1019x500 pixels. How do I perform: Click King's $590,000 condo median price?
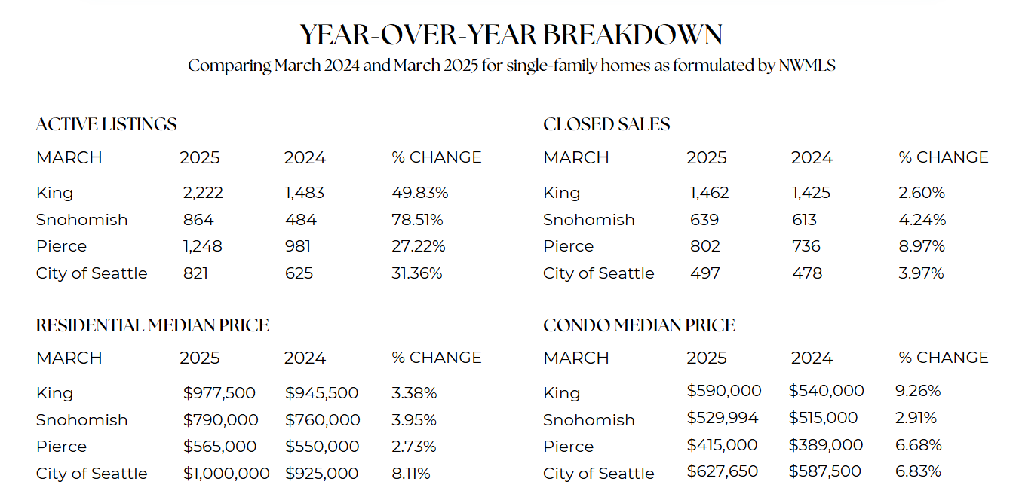(x=724, y=391)
